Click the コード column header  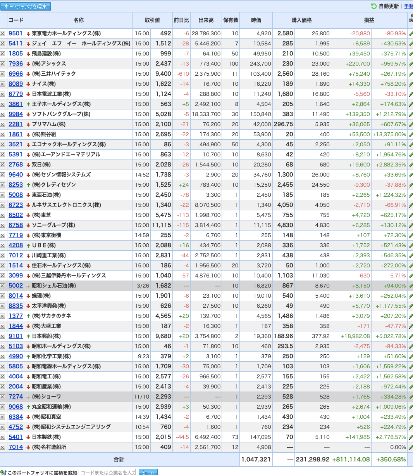pos(16,20)
